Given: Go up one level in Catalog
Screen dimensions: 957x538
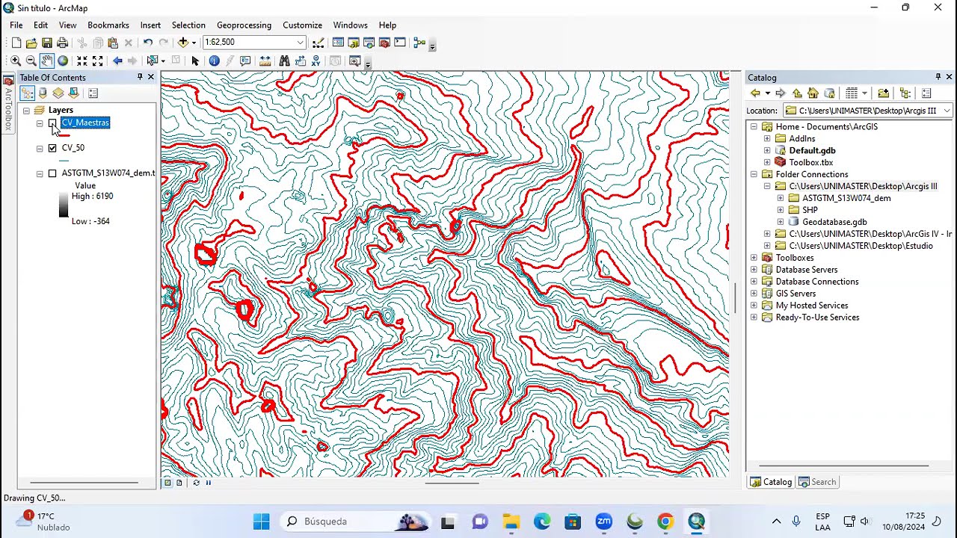Looking at the screenshot, I should pyautogui.click(x=797, y=93).
